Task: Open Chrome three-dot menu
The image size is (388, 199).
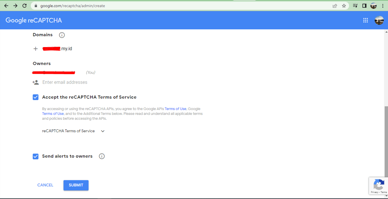Action: tap(383, 6)
